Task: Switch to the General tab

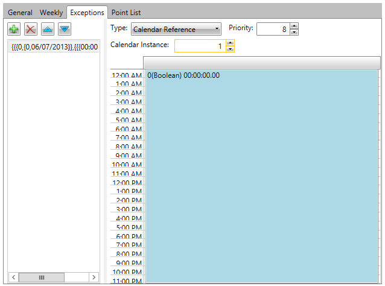Action: [20, 12]
